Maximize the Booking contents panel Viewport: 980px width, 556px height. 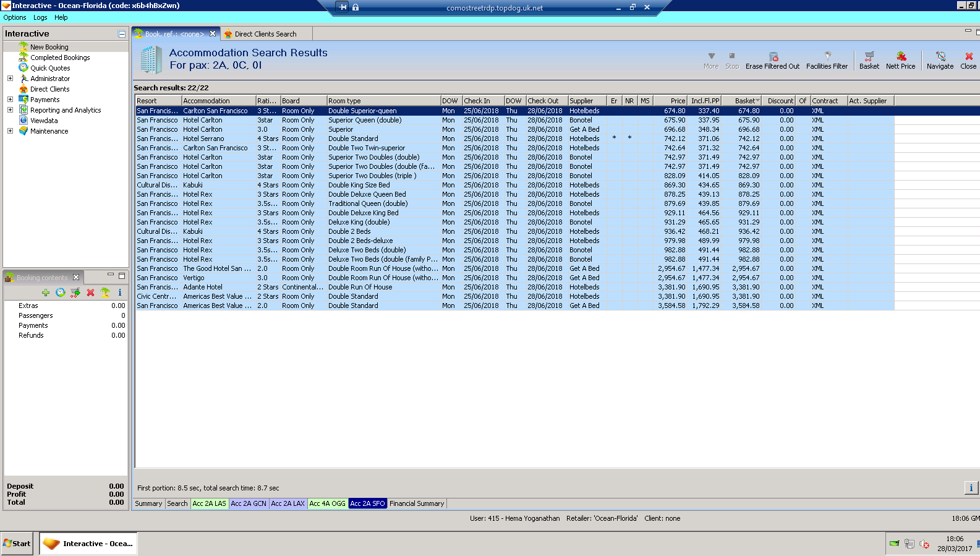coord(122,275)
